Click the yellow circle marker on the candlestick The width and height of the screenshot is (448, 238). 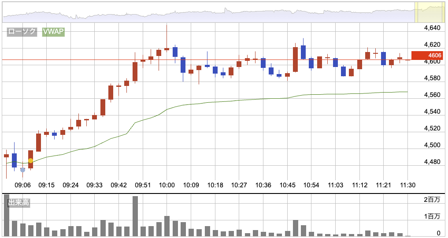coord(30,161)
